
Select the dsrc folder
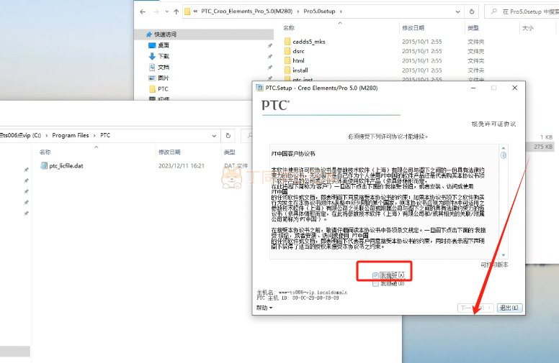(x=298, y=51)
